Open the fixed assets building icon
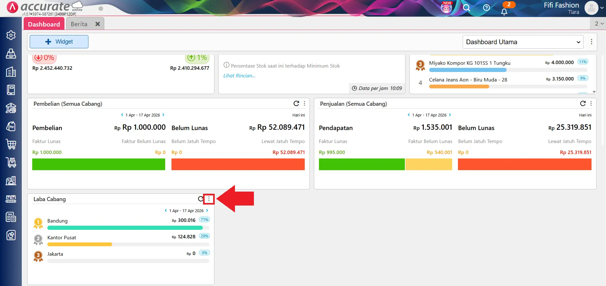Viewport: 606px width, 286px height. pos(11,181)
